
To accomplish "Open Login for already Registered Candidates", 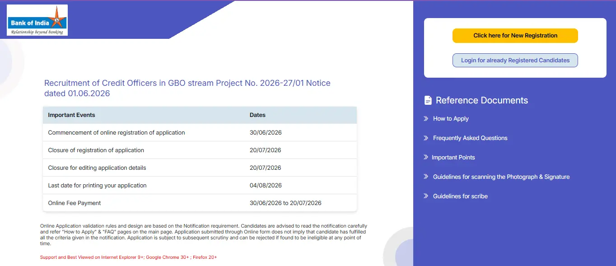I will pyautogui.click(x=515, y=60).
